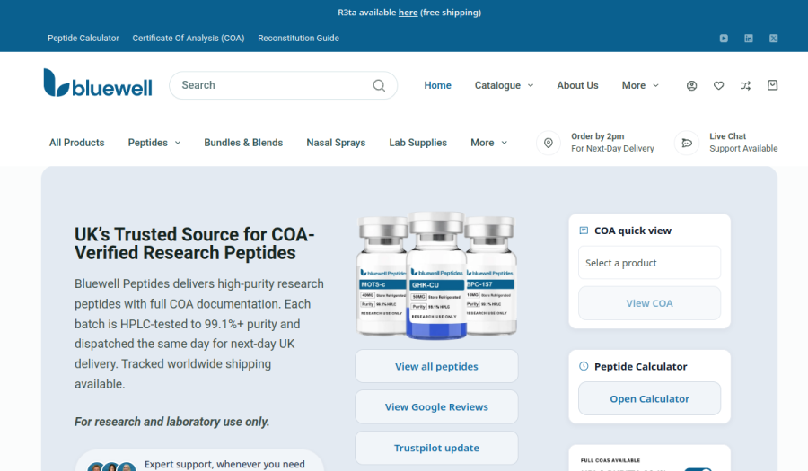808x471 pixels.
Task: Open the YouTube social link icon
Action: point(724,38)
